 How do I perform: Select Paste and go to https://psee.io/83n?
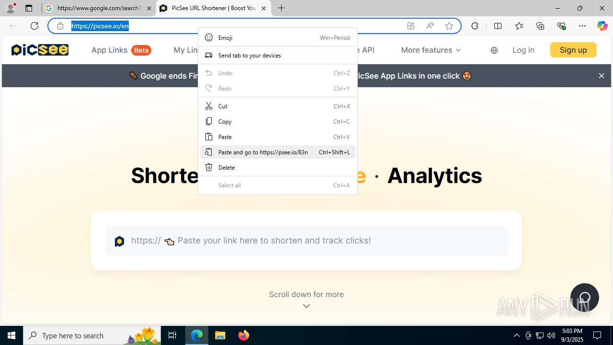coord(278,152)
